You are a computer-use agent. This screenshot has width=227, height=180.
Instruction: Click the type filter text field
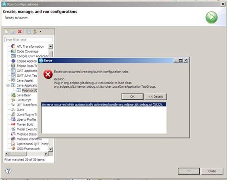coord(29,40)
